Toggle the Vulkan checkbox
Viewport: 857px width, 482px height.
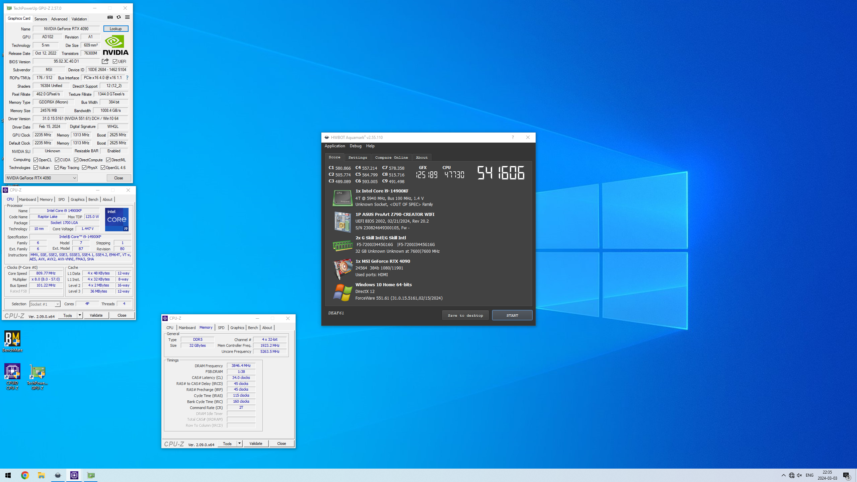[x=35, y=168]
